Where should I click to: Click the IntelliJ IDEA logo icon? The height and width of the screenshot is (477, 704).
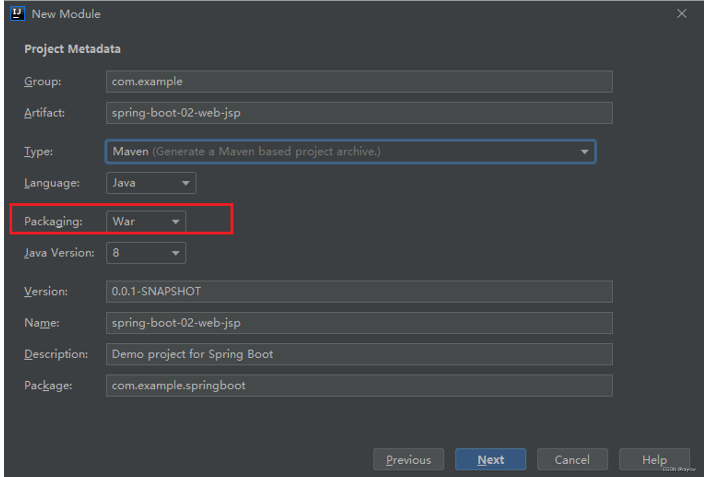point(18,13)
